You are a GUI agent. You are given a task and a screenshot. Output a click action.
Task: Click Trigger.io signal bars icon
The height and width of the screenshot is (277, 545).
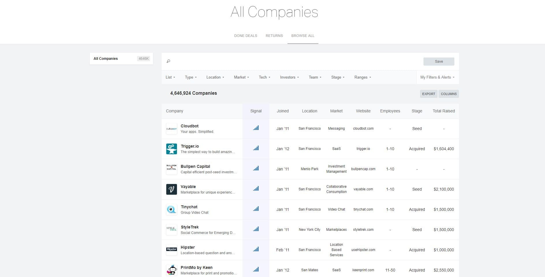point(256,148)
